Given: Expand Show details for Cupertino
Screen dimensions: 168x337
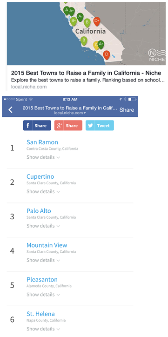Looking at the screenshot, I should pyautogui.click(x=43, y=191).
